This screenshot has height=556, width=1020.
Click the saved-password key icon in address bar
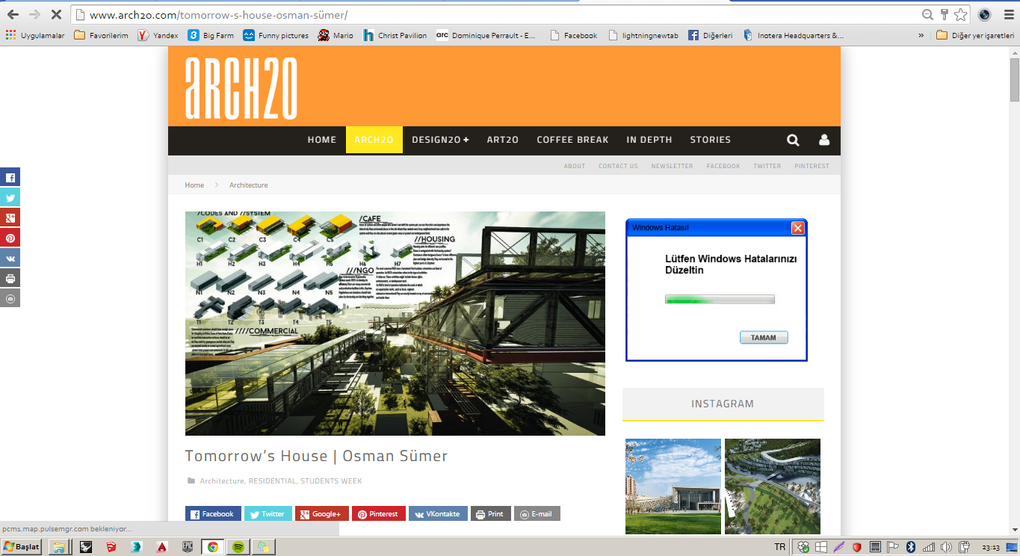coord(945,14)
